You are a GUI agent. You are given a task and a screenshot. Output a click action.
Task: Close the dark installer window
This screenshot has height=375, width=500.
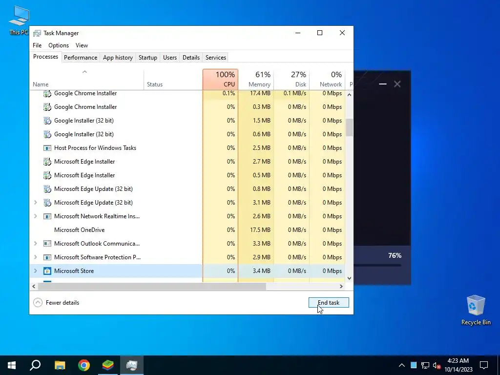(397, 84)
